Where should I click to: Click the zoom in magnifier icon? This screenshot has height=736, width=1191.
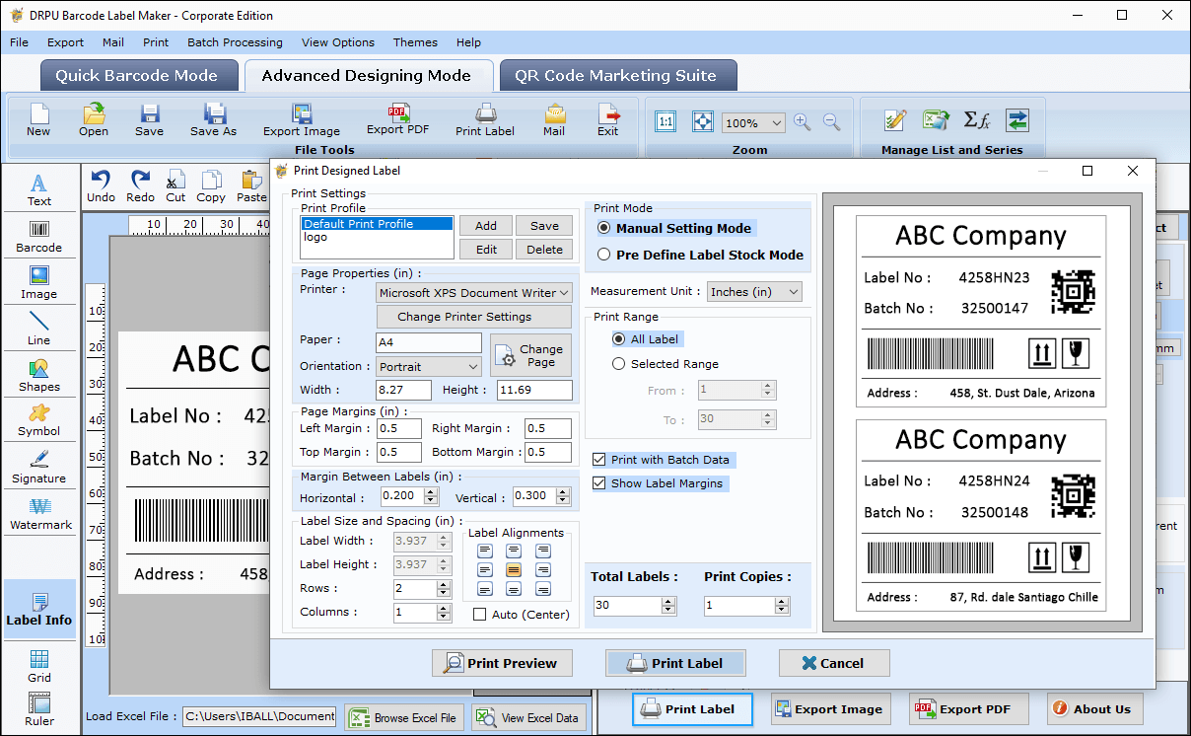(802, 121)
